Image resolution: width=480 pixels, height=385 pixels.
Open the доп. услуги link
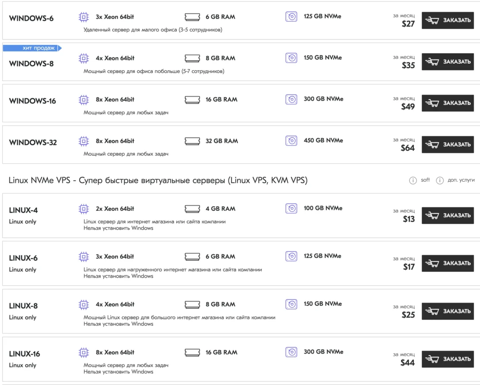(x=461, y=180)
